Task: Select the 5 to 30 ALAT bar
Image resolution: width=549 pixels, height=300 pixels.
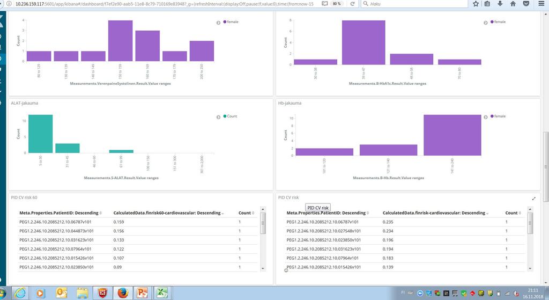Action: click(x=41, y=134)
